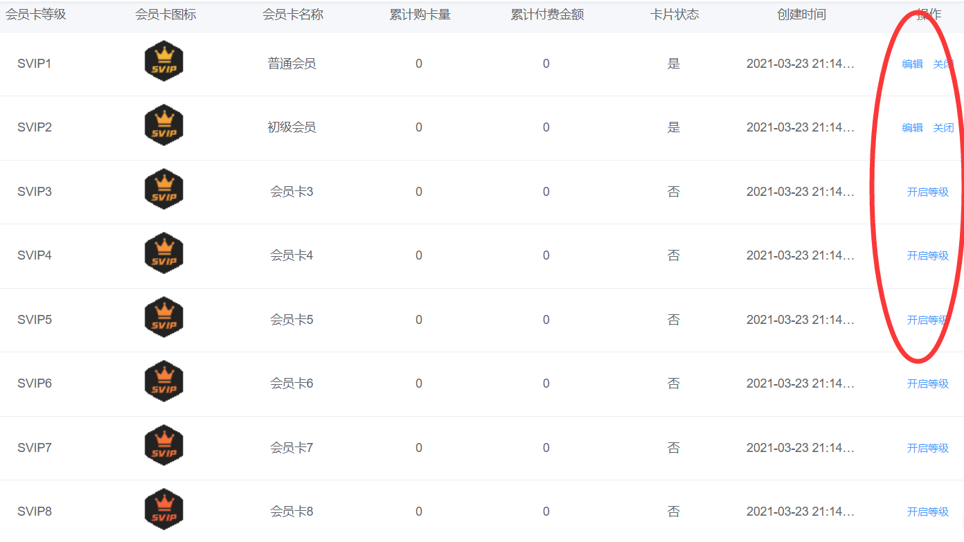Click the SVIP4 level cell
Screen dimensions: 964x542
[35, 255]
